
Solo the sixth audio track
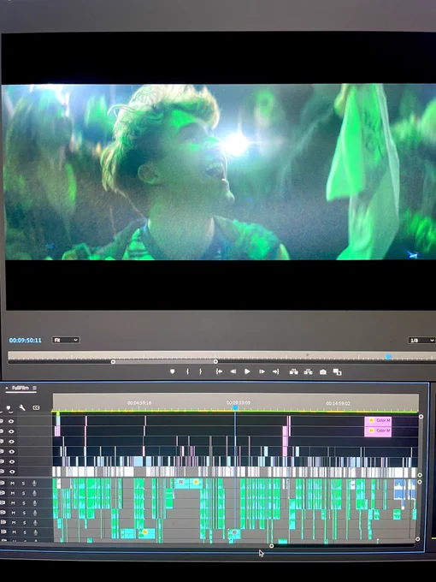point(25,532)
